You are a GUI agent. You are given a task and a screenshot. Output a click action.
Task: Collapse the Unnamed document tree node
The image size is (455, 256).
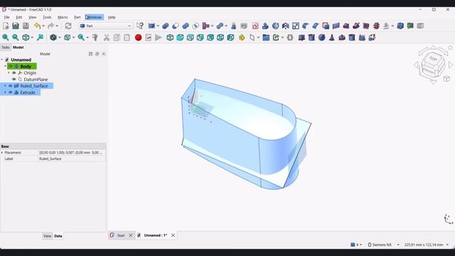pyautogui.click(x=1, y=60)
